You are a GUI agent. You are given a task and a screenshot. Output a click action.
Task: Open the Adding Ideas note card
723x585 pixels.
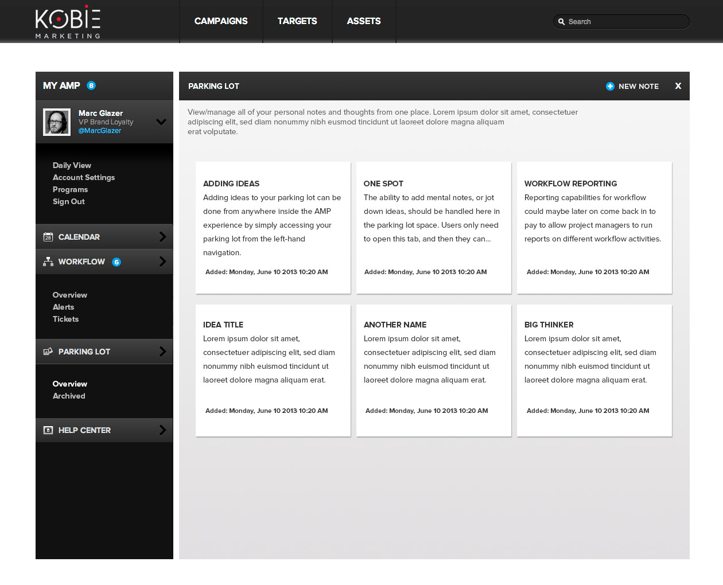coord(273,228)
